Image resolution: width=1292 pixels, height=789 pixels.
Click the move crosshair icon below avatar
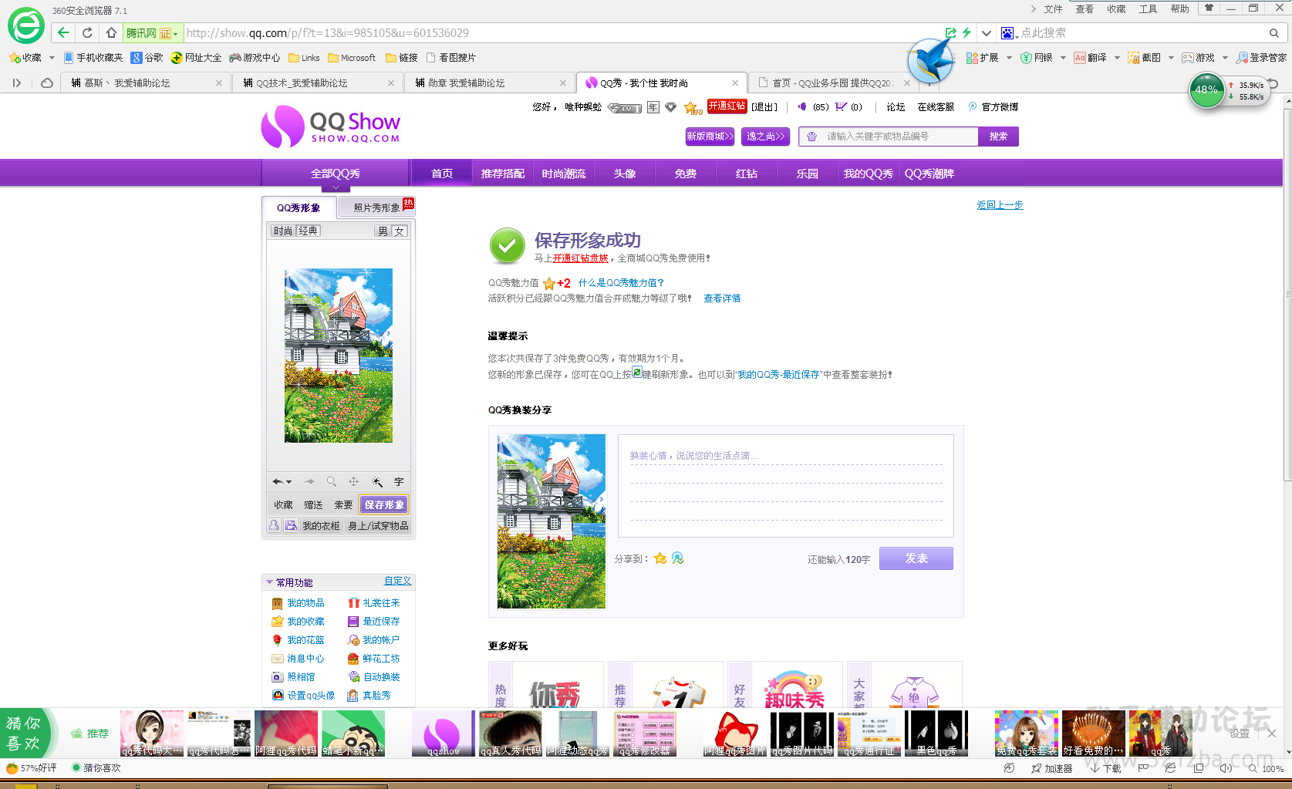353,482
